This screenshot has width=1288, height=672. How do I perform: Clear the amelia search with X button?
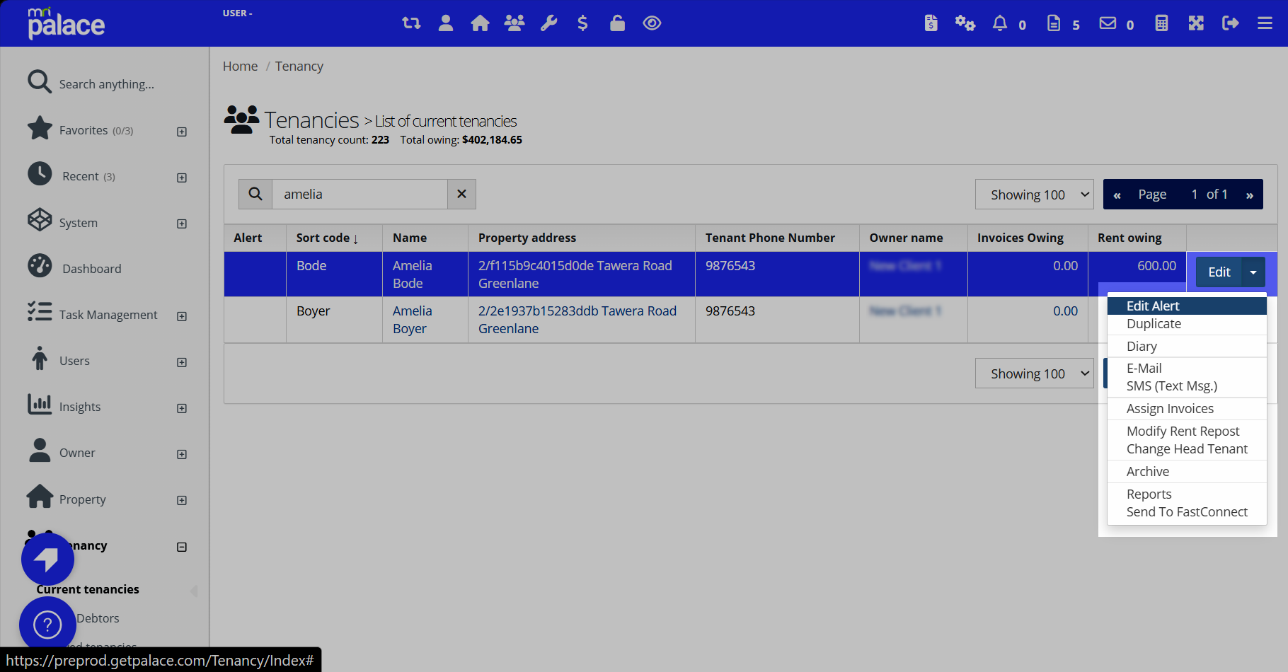point(461,194)
